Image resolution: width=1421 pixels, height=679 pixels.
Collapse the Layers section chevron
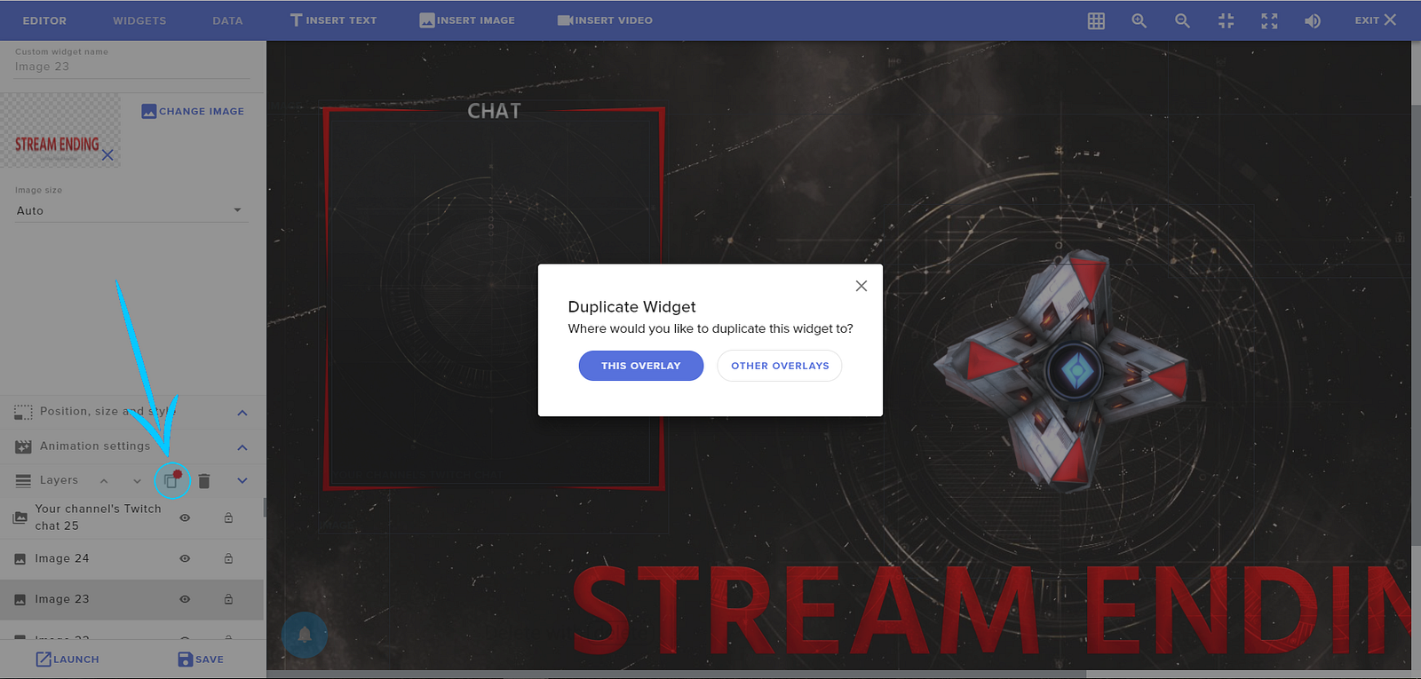(x=242, y=481)
